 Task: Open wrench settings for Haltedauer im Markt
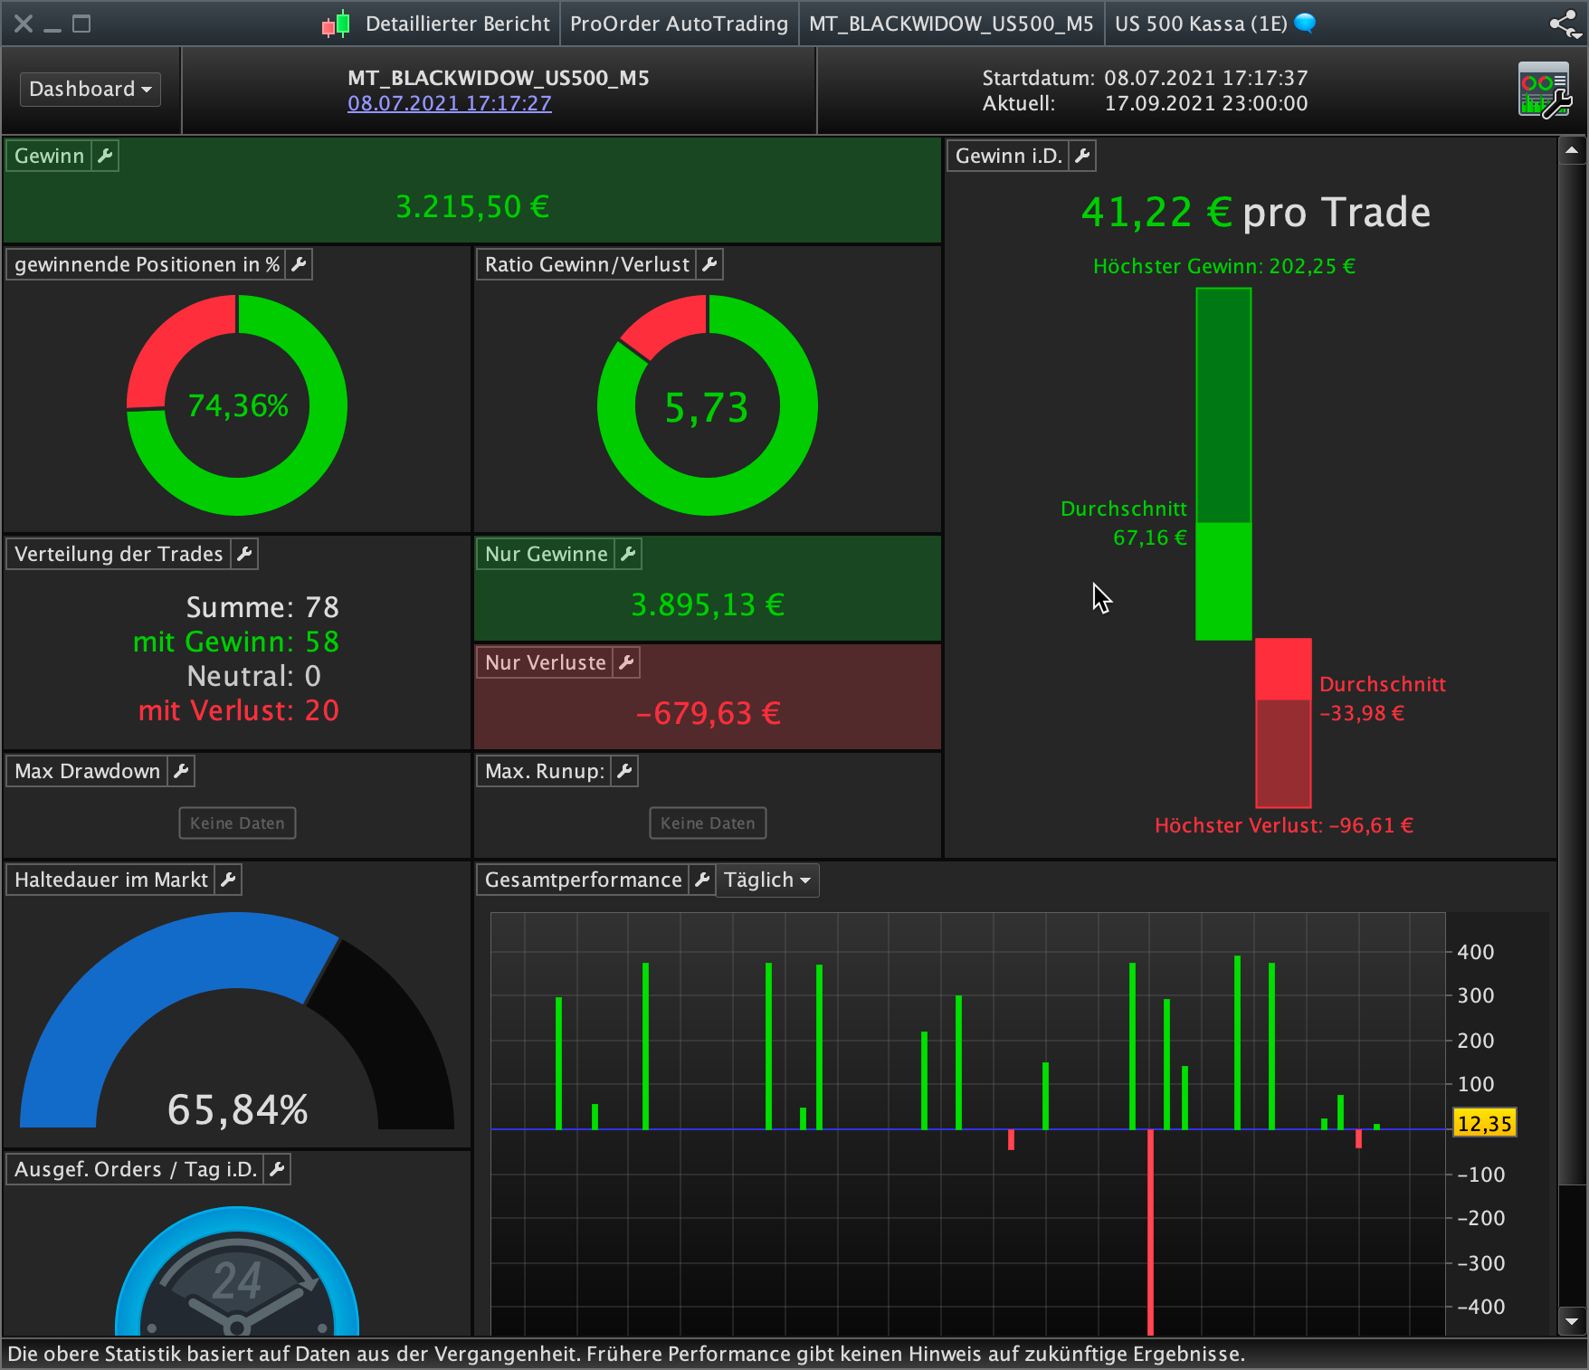pyautogui.click(x=228, y=880)
